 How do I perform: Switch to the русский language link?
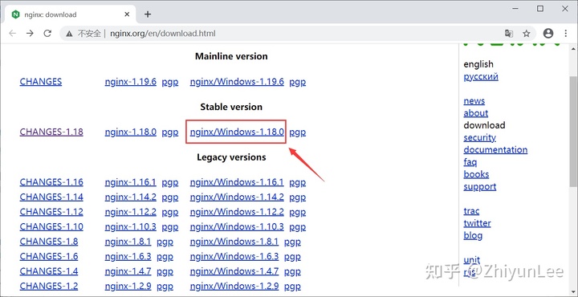pyautogui.click(x=481, y=76)
